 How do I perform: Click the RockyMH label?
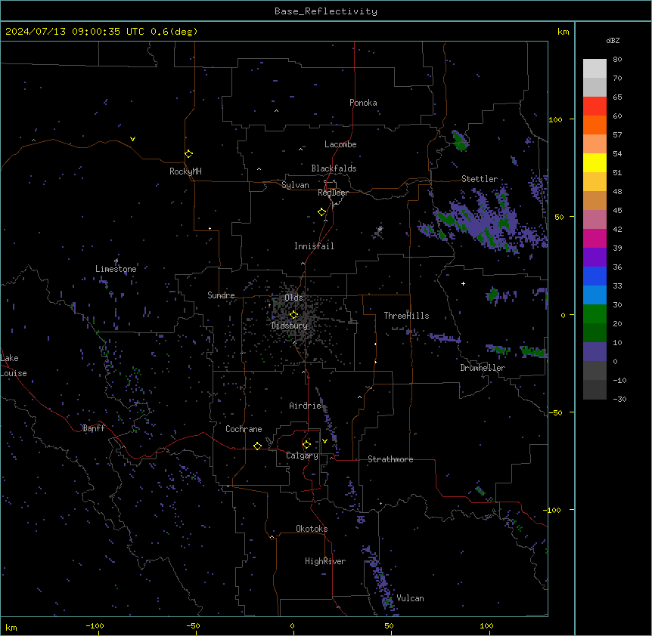click(185, 171)
